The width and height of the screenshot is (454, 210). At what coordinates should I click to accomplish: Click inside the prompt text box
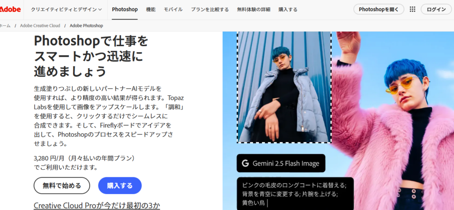coord(295,194)
